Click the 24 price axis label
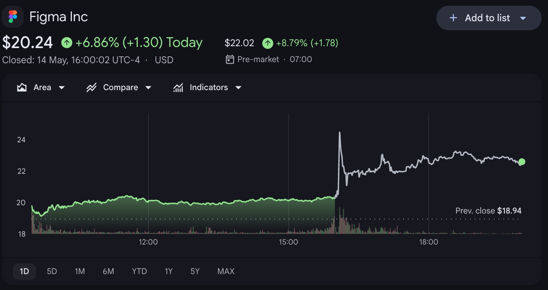Viewport: 548px width, 290px height. pos(21,140)
